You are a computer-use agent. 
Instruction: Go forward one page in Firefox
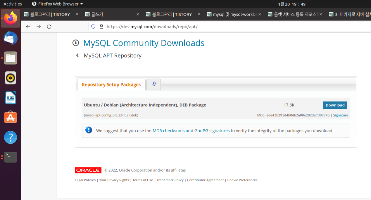(x=39, y=27)
